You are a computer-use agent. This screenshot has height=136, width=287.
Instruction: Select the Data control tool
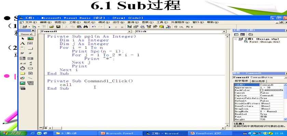point(30,83)
